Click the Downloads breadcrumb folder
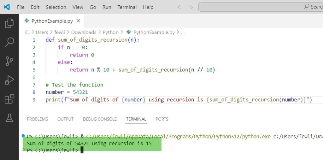 (x=84, y=32)
